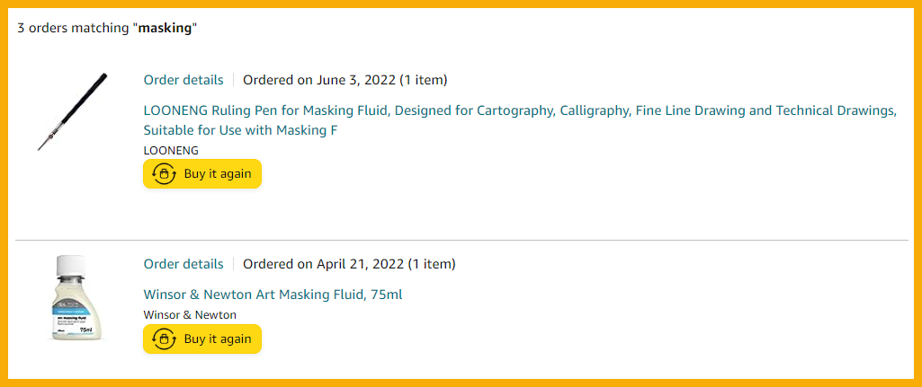Click the Ordered on June 3, 2022 date
The height and width of the screenshot is (387, 922).
319,80
